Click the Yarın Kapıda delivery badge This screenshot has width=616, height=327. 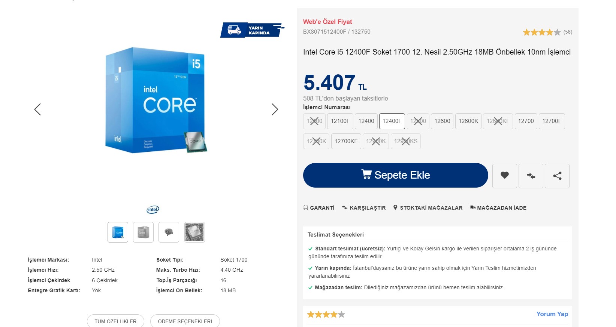pos(252,30)
